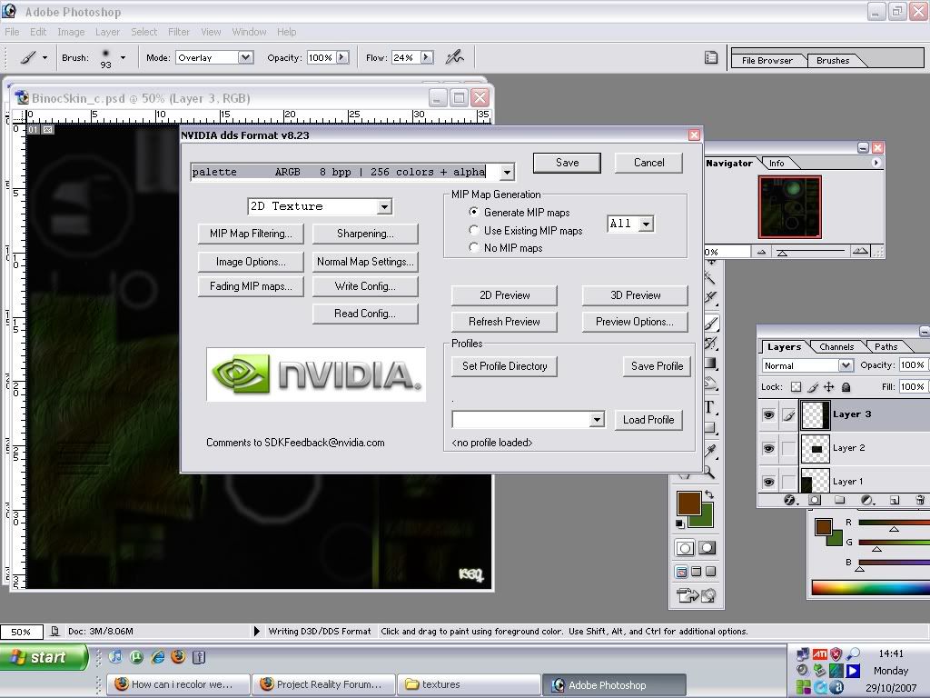Select the Type tool
This screenshot has height=698, width=930.
coord(709,406)
